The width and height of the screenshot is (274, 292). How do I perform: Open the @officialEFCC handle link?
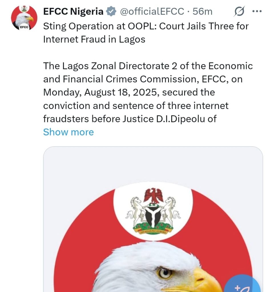pos(152,11)
